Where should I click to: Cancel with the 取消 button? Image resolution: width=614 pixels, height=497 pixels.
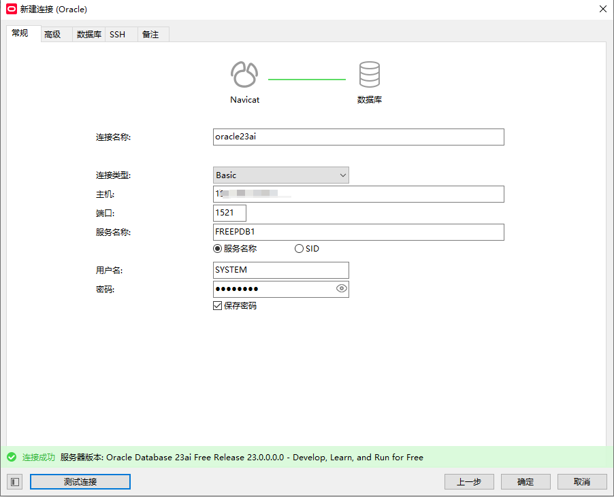pyautogui.click(x=582, y=482)
